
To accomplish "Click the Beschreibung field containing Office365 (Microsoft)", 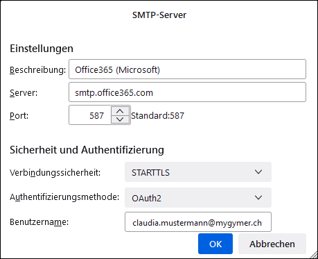I will click(187, 69).
